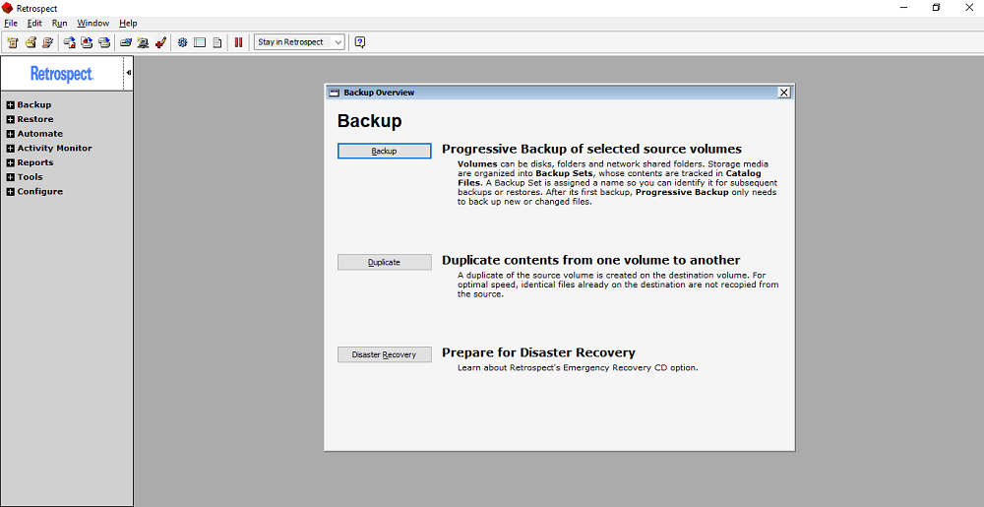984x507 pixels.
Task: Click the red cross with pencil icon
Action: 160,42
